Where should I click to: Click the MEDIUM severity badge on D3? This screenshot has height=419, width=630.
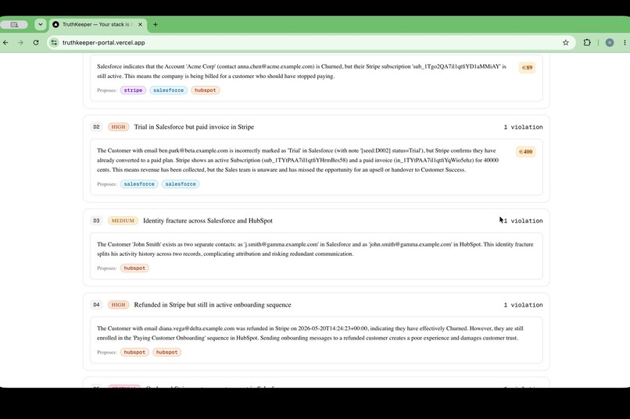[123, 221]
